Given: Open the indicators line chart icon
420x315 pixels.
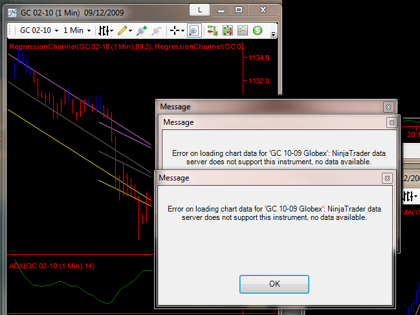Looking at the screenshot, I should [243, 30].
